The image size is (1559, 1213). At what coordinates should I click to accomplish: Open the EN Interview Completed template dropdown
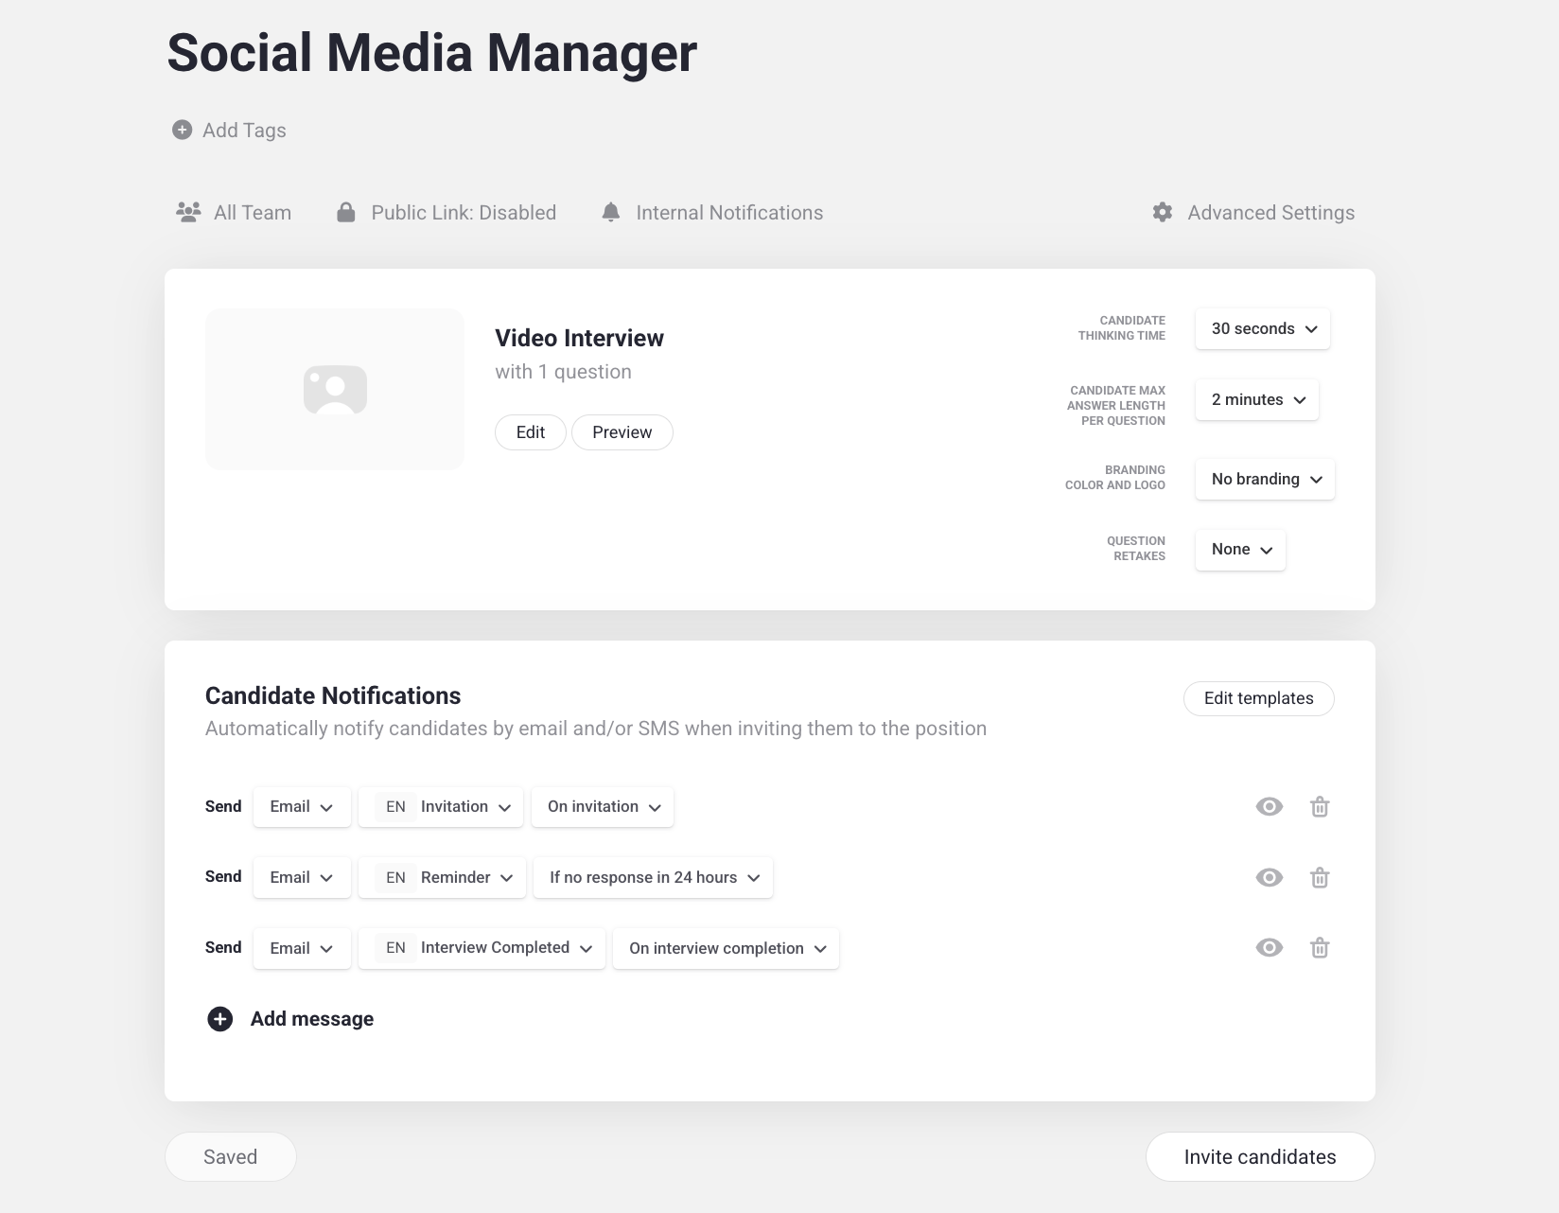click(x=482, y=948)
